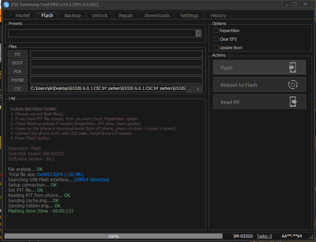Click the CSC file path field

[x=108, y=89]
